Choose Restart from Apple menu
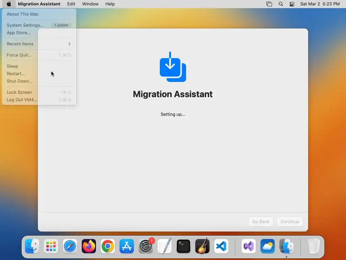Image resolution: width=346 pixels, height=260 pixels. coord(39,73)
